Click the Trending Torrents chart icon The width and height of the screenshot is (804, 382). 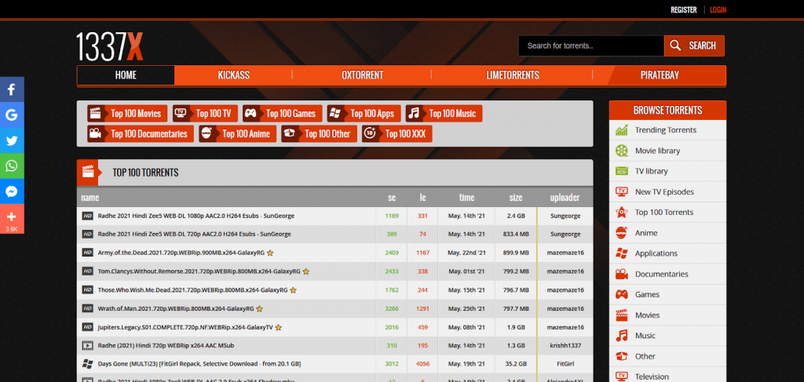[622, 130]
